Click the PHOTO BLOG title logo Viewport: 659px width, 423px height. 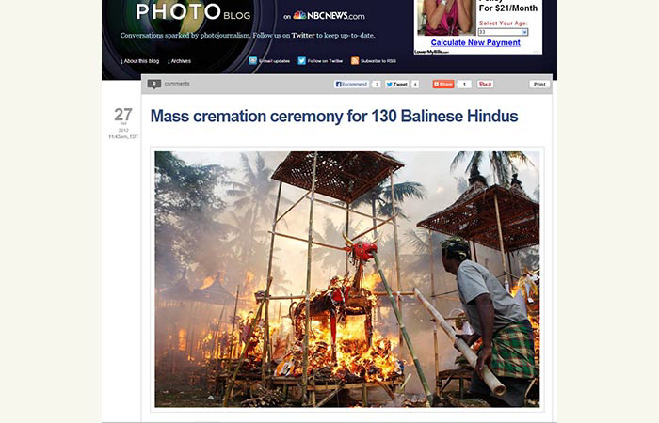click(193, 12)
